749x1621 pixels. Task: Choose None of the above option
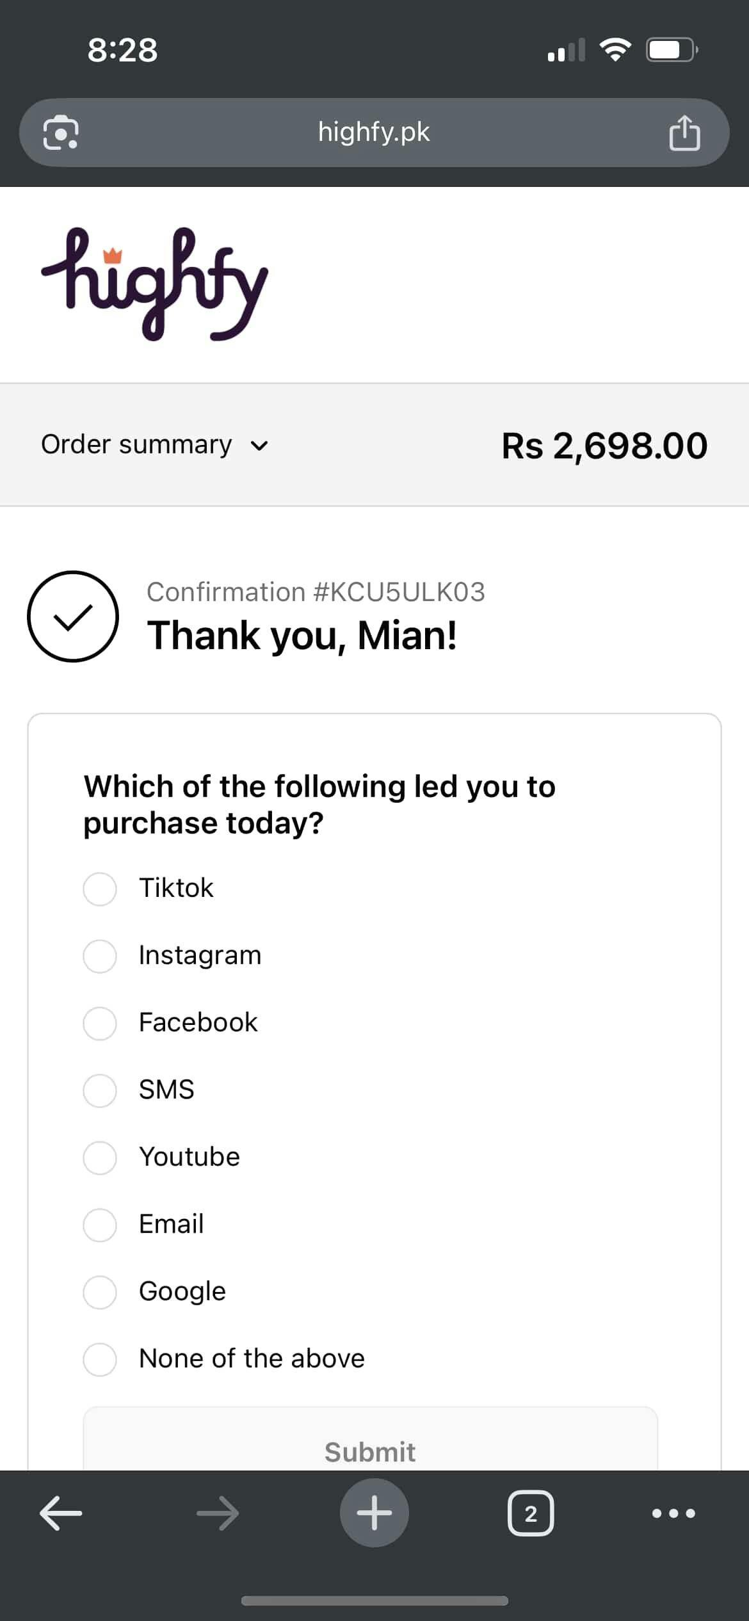click(x=100, y=1359)
